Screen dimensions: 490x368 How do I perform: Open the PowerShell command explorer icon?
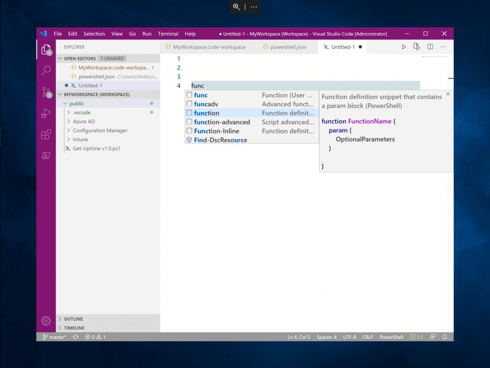coord(46,156)
